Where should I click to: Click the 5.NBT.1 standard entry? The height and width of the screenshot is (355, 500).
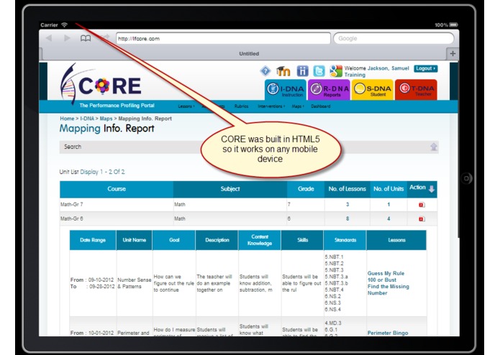[334, 257]
